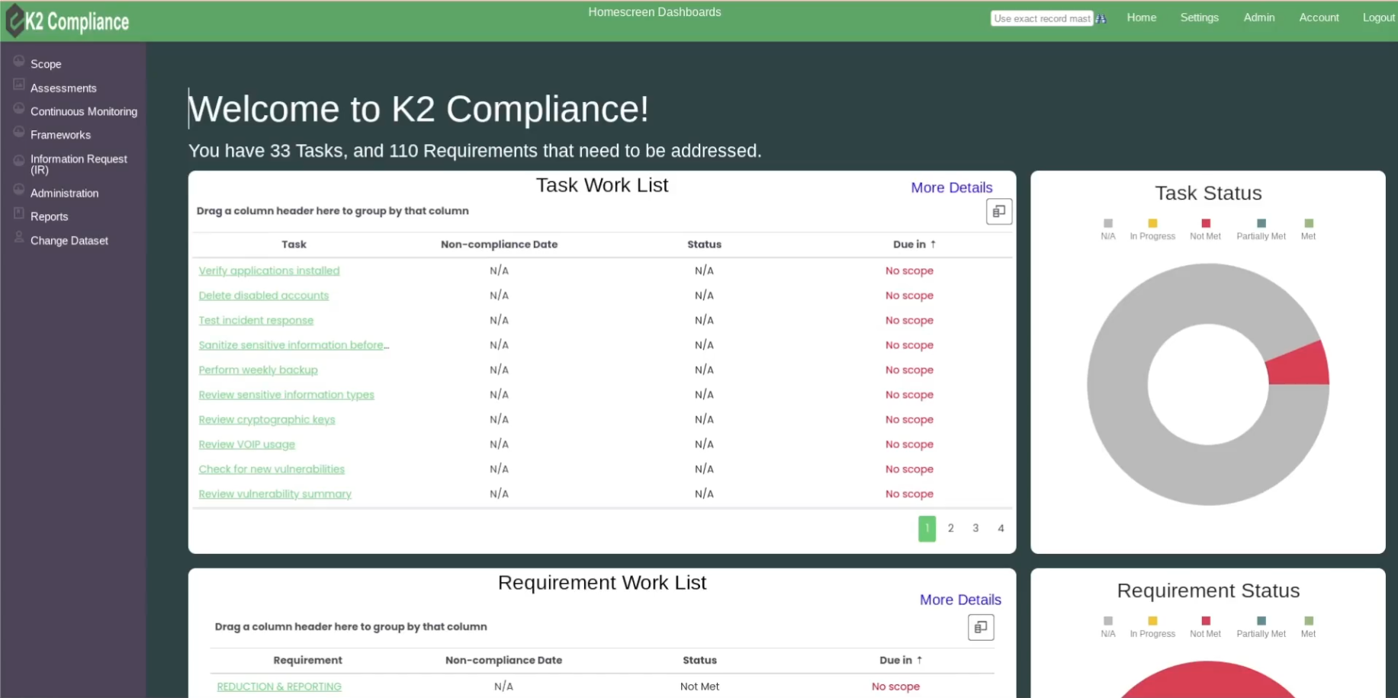The width and height of the screenshot is (1398, 698).
Task: Click the Change Dataset person icon
Action: pos(18,236)
